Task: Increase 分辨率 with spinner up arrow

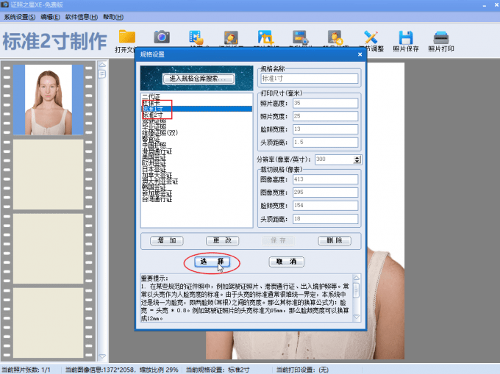Action: pos(357,157)
